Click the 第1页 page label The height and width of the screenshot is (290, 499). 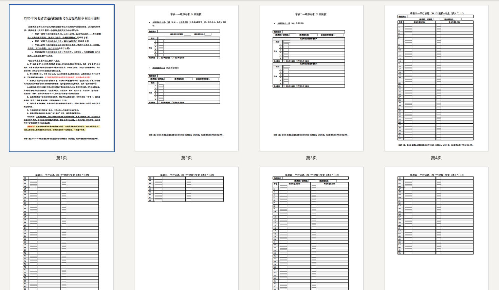point(62,158)
